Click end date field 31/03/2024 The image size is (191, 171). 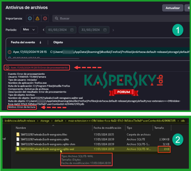94,30
